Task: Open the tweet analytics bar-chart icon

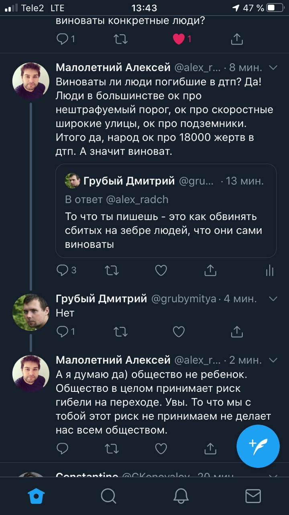Action: click(270, 271)
